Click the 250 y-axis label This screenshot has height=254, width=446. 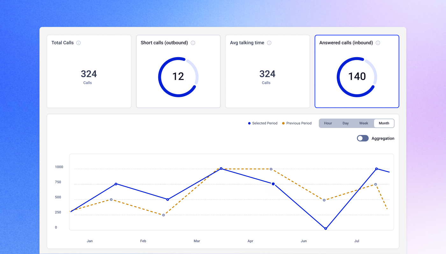point(58,212)
